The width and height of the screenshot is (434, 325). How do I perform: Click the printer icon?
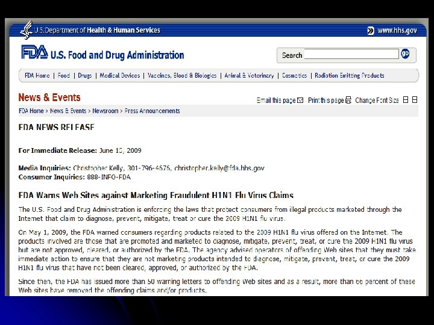(x=348, y=100)
